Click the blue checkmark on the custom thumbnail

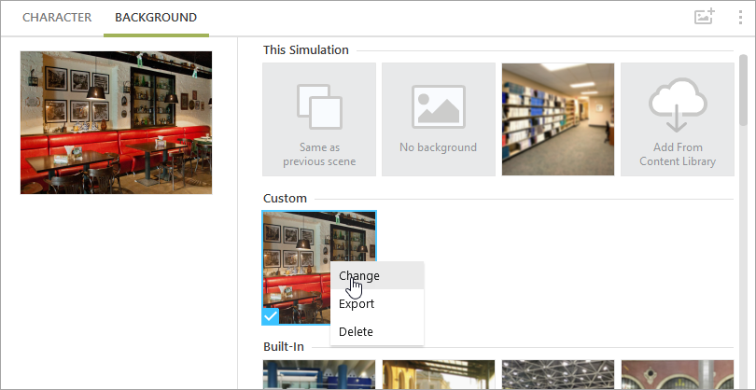point(271,317)
